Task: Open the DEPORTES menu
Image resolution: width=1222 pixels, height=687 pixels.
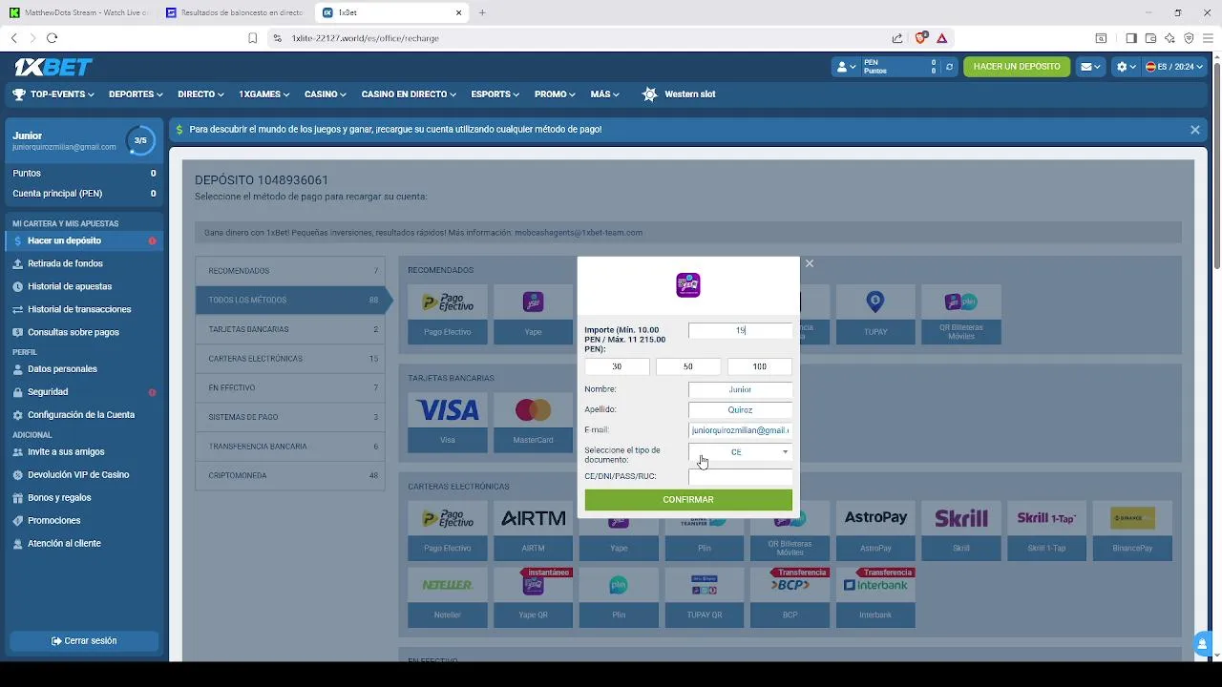Action: (x=136, y=94)
